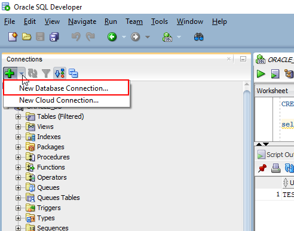This screenshot has height=231, width=294.
Task: Click the pin icon in Script Output
Action: pos(262,168)
